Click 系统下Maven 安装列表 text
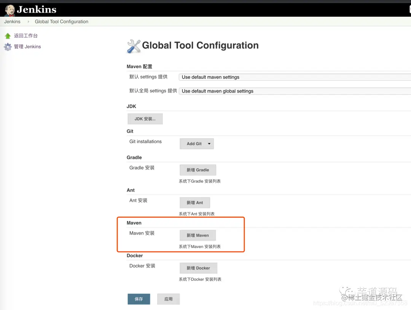 pos(200,246)
